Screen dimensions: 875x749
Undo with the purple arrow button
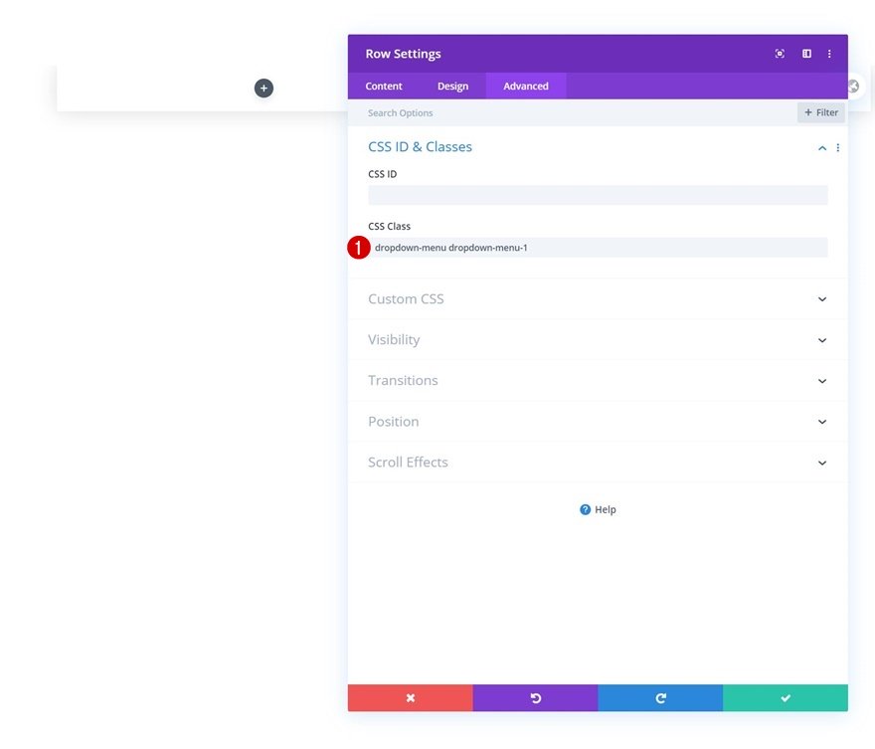[x=535, y=697]
